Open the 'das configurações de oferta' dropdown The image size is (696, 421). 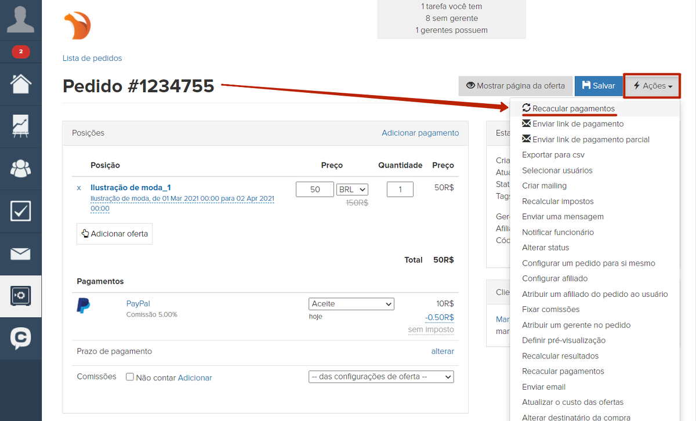click(x=381, y=377)
